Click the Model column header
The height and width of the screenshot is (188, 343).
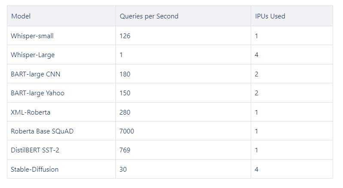point(21,16)
